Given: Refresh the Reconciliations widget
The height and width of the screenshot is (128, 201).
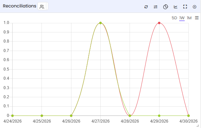Looking at the screenshot, I should tap(146, 7).
